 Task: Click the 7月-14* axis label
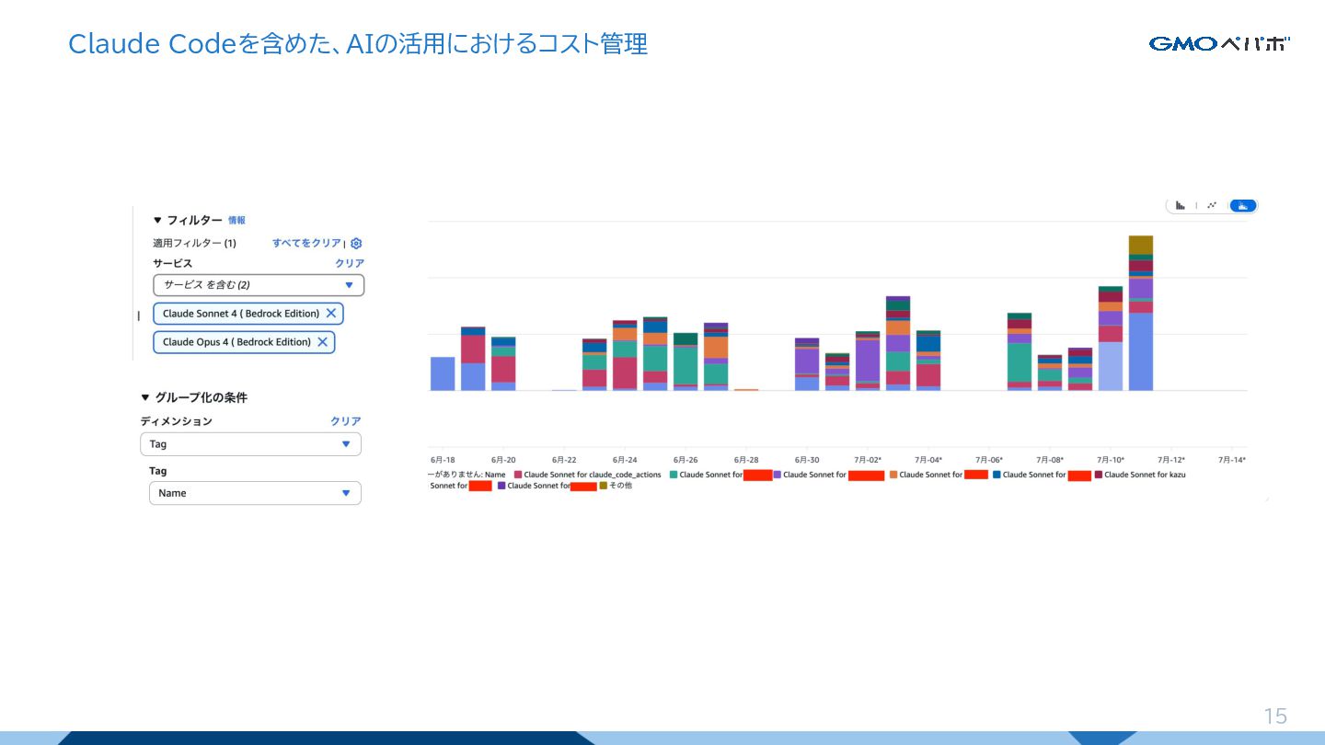(1231, 460)
